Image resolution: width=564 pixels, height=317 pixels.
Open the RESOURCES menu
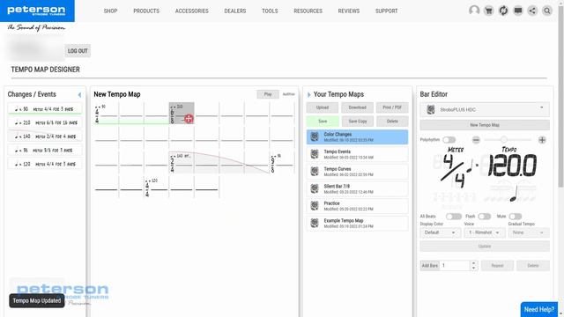click(x=308, y=11)
